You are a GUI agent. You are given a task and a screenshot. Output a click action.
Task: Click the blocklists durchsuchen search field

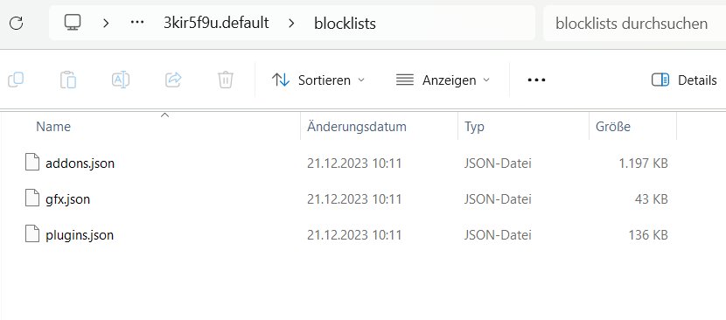coord(635,23)
